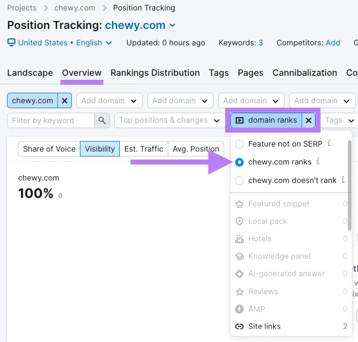The height and width of the screenshot is (342, 358).
Task: Click the 100% visibility value
Action: (35, 193)
